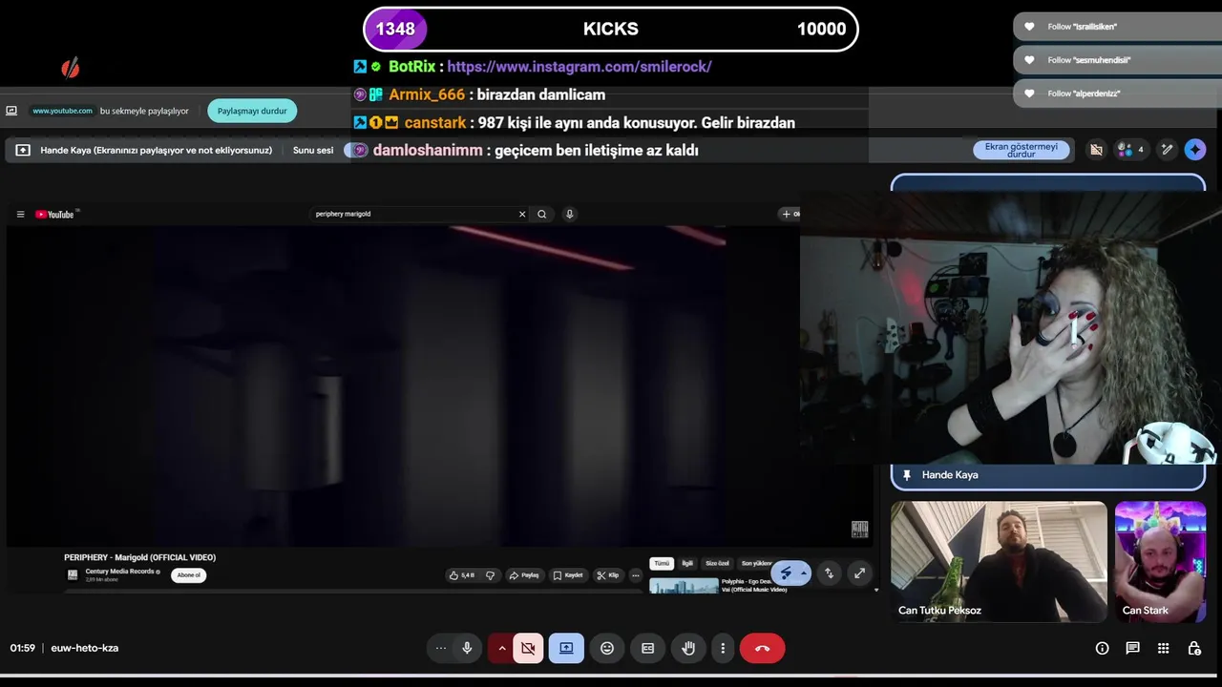Expand the camera options arrow
1222x687 pixels.
coord(501,648)
